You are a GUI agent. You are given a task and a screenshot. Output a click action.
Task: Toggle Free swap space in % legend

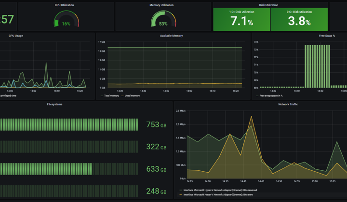pos(269,96)
